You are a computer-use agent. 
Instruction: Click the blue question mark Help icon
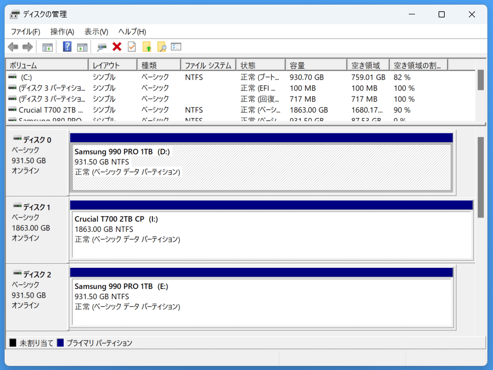[67, 47]
